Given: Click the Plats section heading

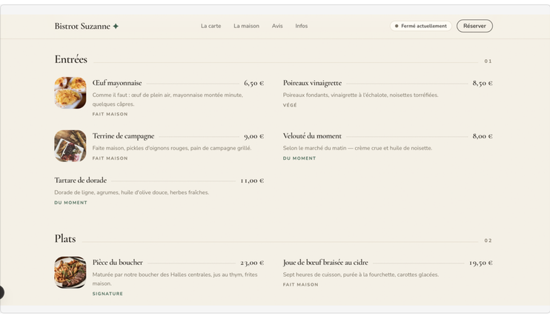Looking at the screenshot, I should click(65, 238).
